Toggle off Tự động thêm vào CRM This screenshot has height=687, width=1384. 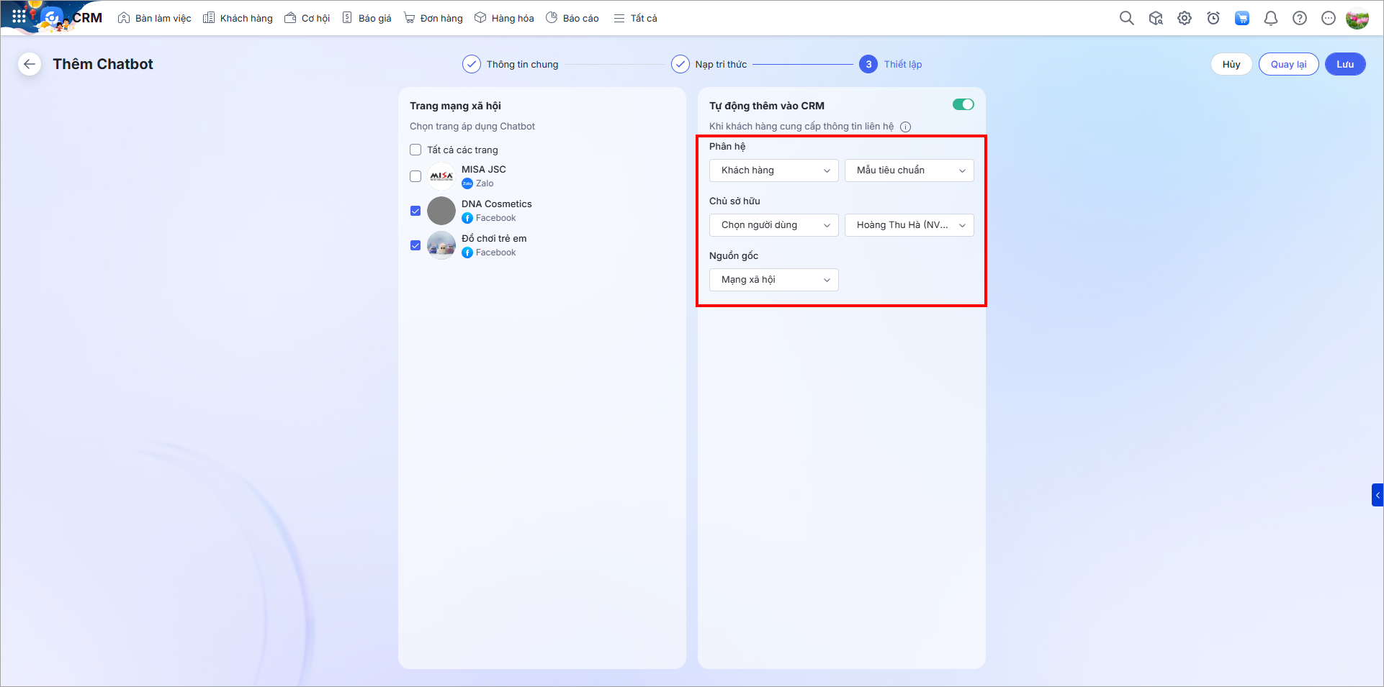click(963, 105)
